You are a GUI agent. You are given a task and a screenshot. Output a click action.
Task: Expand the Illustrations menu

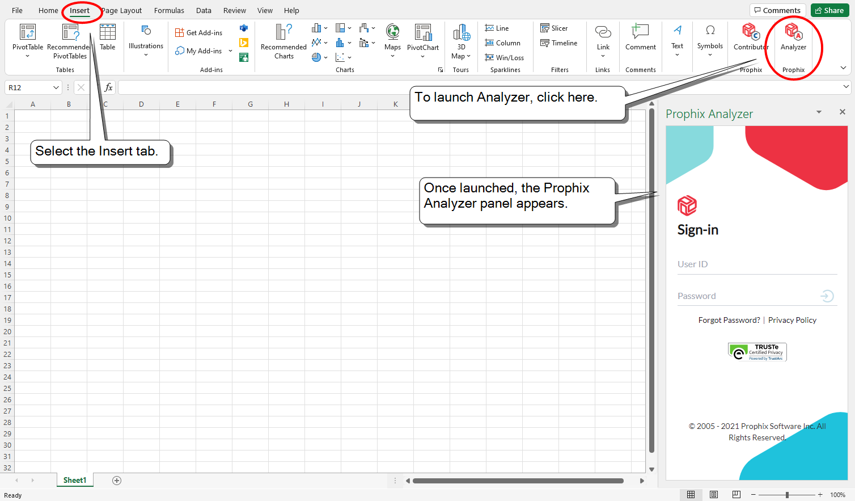(146, 41)
